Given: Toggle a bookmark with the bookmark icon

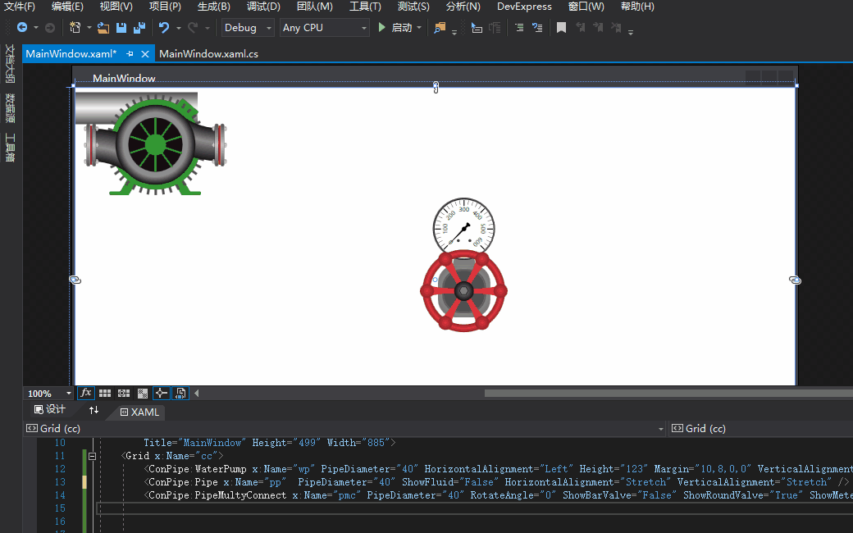Looking at the screenshot, I should point(561,27).
